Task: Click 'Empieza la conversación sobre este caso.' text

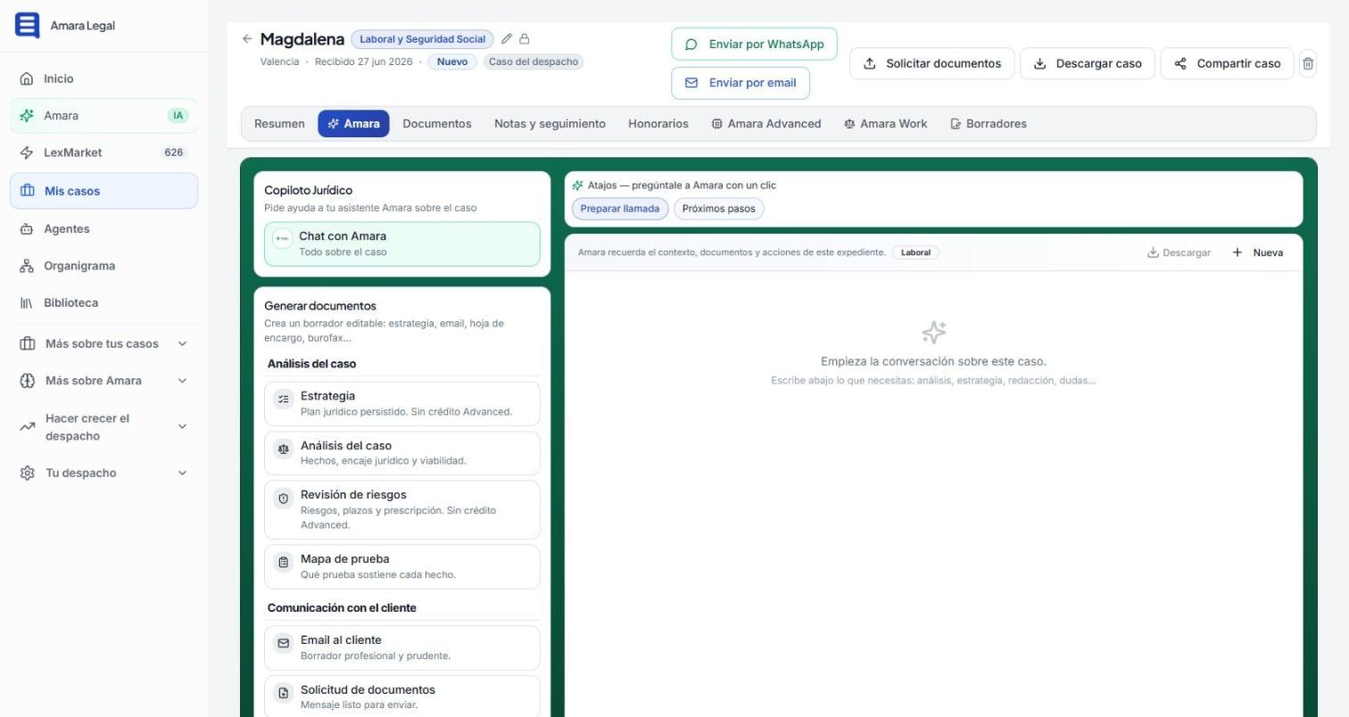Action: click(933, 361)
